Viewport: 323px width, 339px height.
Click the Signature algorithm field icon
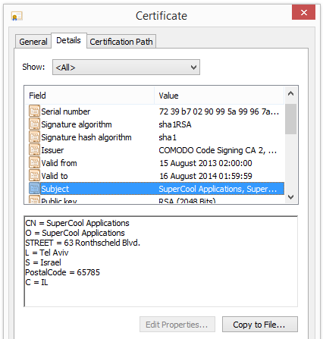click(34, 124)
